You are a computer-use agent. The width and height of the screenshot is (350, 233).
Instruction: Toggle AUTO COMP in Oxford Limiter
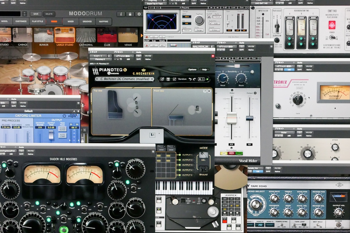point(63,135)
